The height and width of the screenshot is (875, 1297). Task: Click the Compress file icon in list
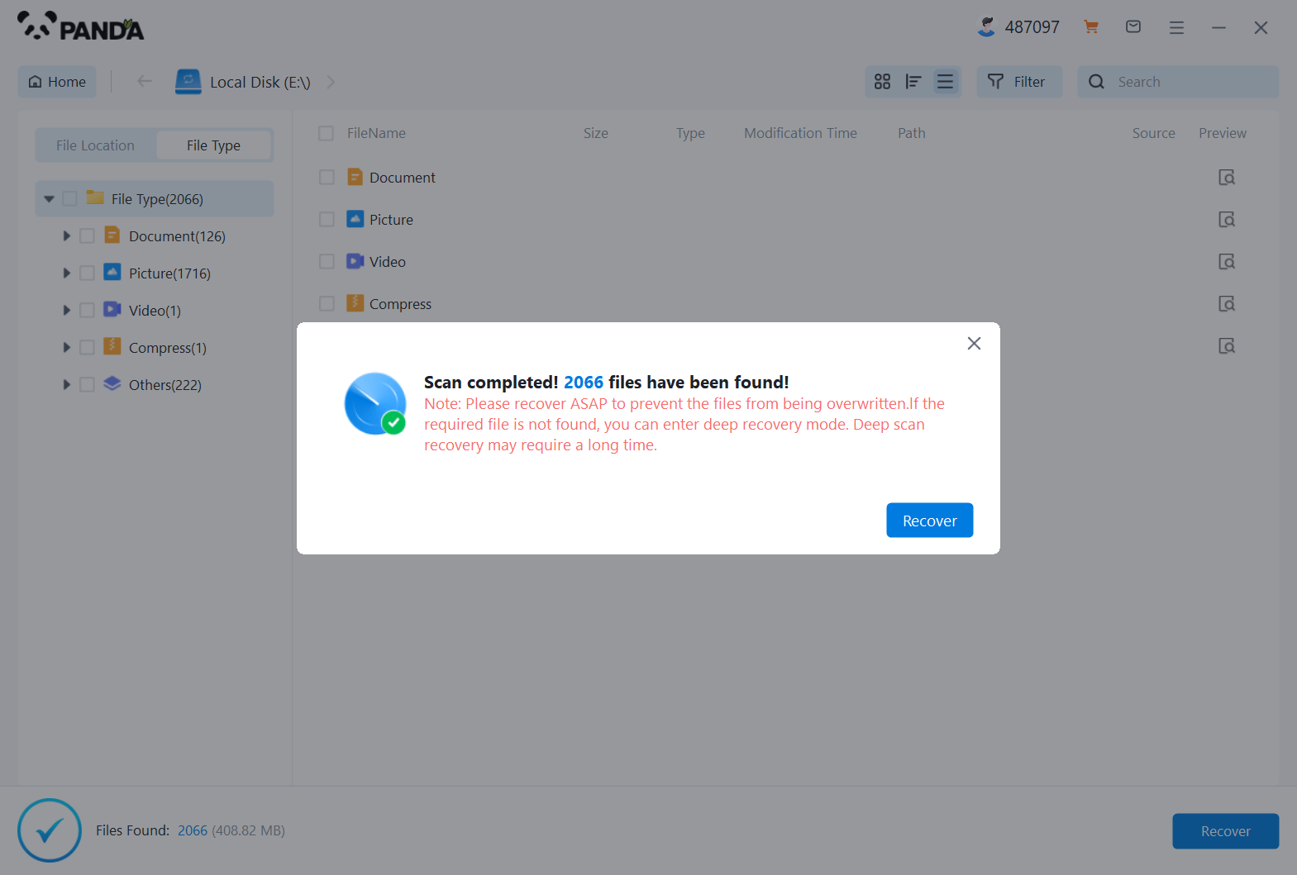tap(355, 303)
